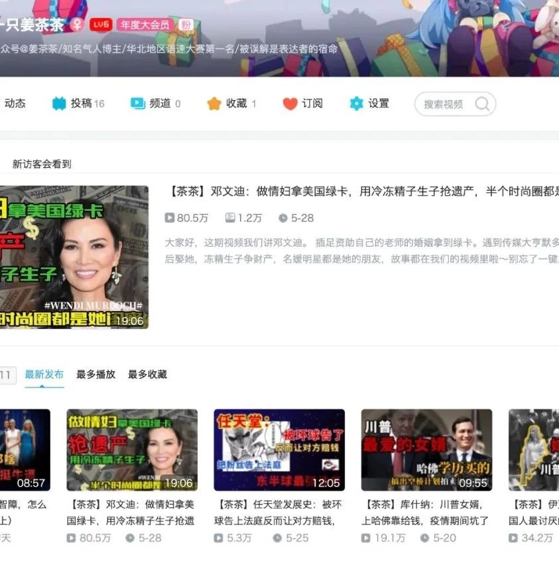559x561 pixels.
Task: Click the featured video description paragraph
Action: 362,251
